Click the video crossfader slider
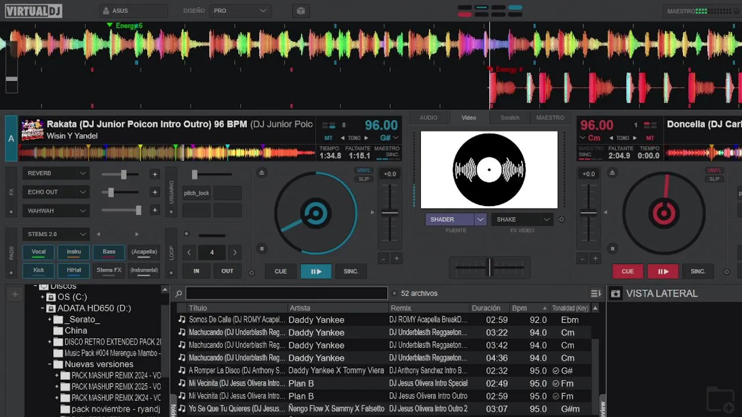This screenshot has height=417, width=742. point(489,268)
